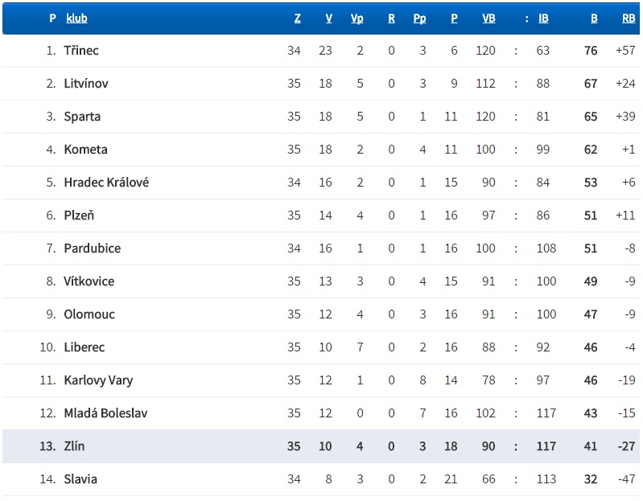Click on Kometa in standings
Viewport: 643px width, 501px height.
[85, 150]
